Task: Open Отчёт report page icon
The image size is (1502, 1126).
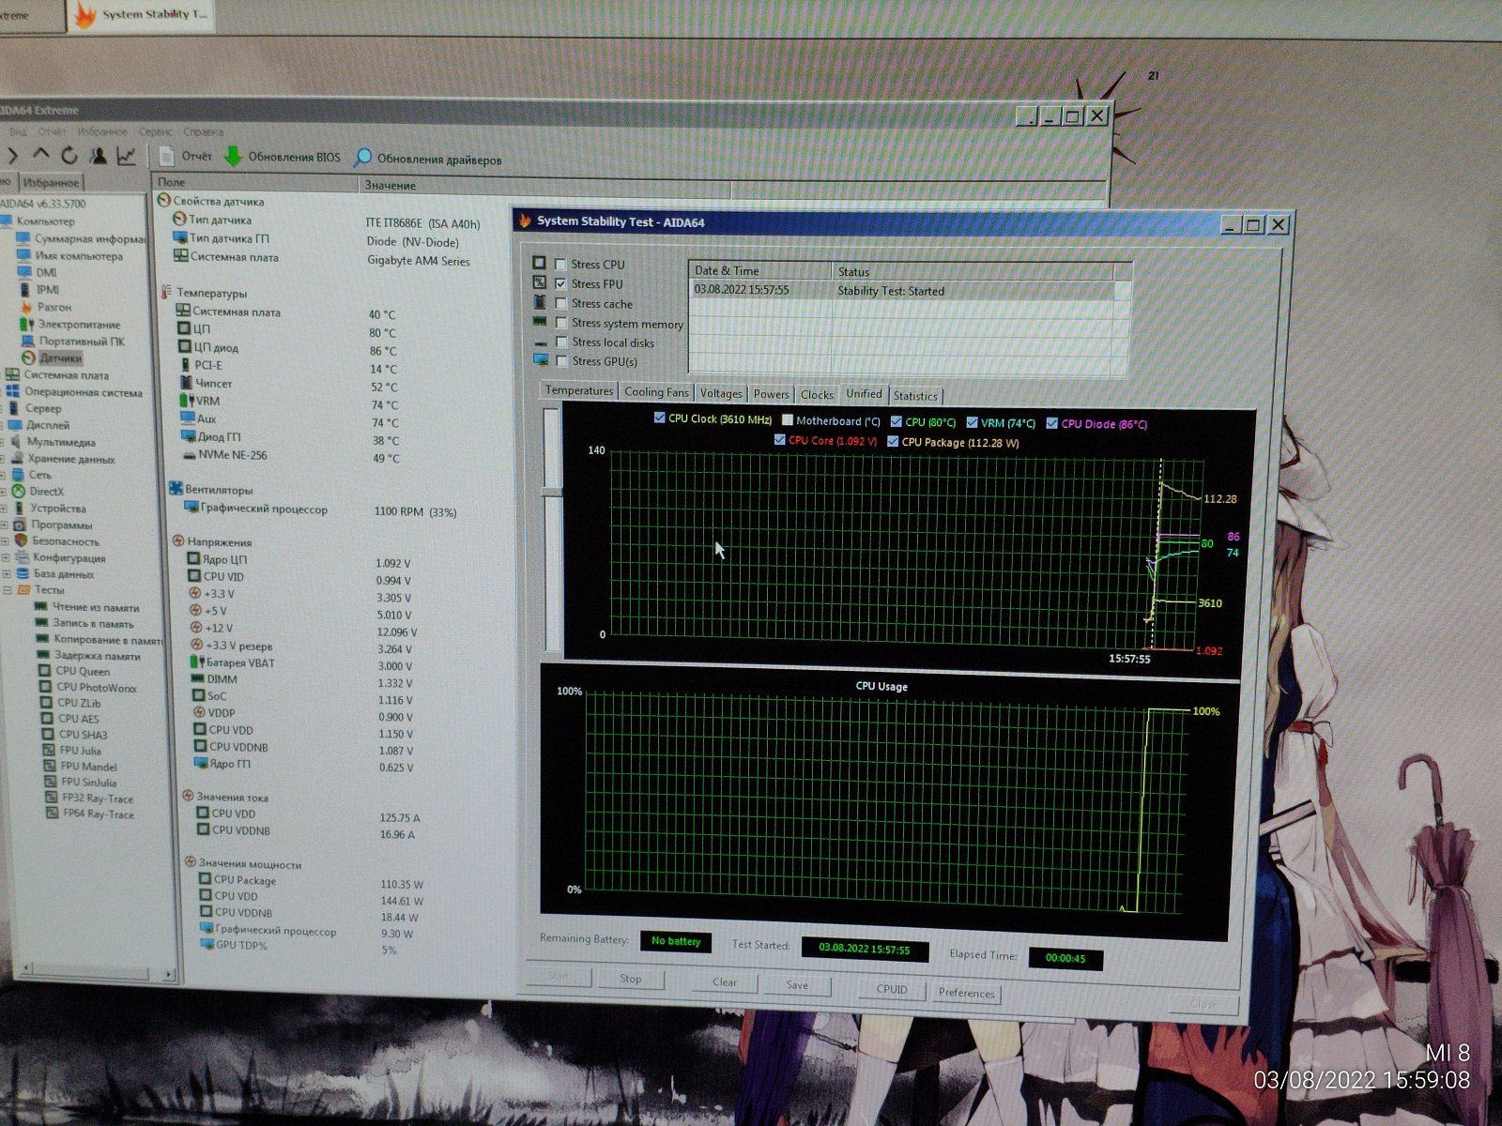Action: point(167,156)
